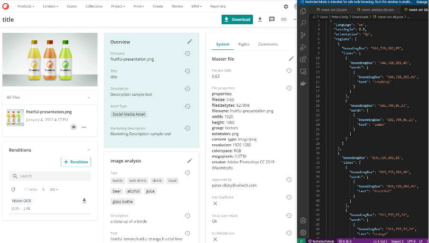View history for Asset Type field
Viewport: 429px width, 243px height.
pyautogui.click(x=187, y=106)
